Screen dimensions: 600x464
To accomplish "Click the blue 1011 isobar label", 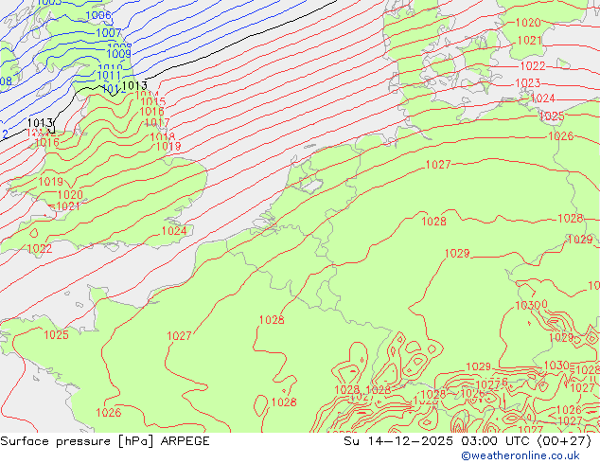I will (110, 76).
